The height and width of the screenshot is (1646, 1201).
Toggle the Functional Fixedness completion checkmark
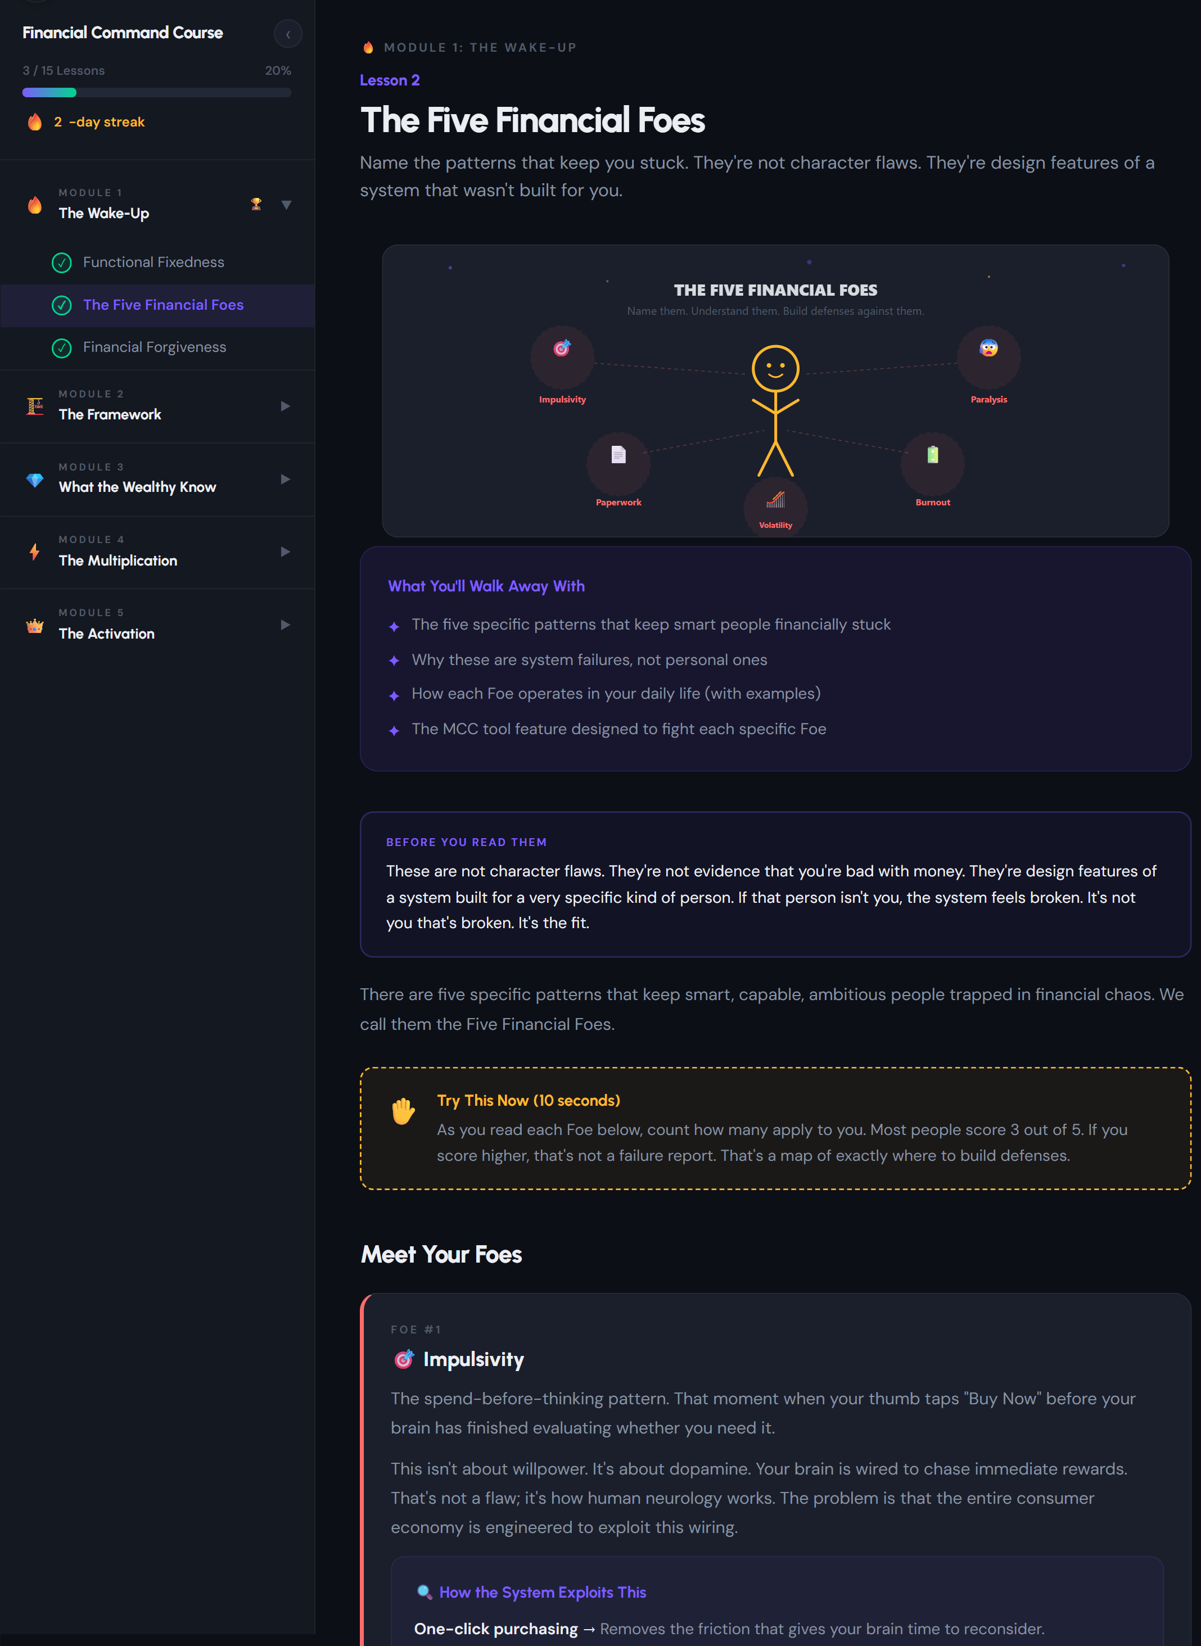[x=62, y=263]
